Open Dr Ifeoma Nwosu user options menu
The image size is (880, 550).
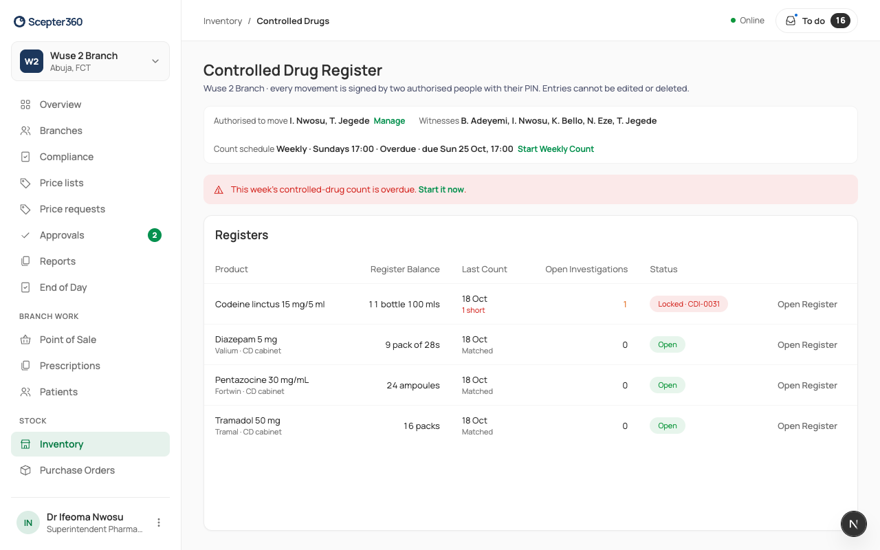pyautogui.click(x=159, y=522)
